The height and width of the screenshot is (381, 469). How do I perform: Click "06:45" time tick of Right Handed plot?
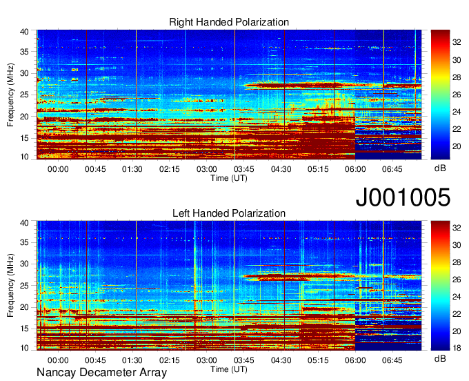(x=392, y=169)
